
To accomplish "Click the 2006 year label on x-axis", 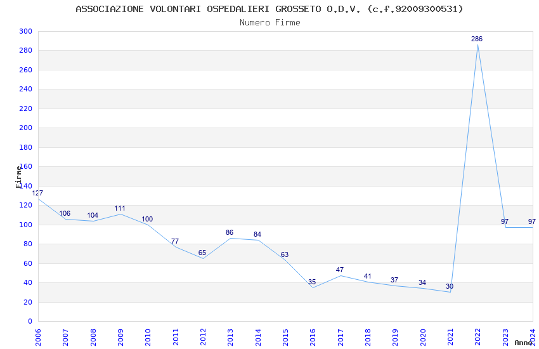I will pyautogui.click(x=38, y=337).
